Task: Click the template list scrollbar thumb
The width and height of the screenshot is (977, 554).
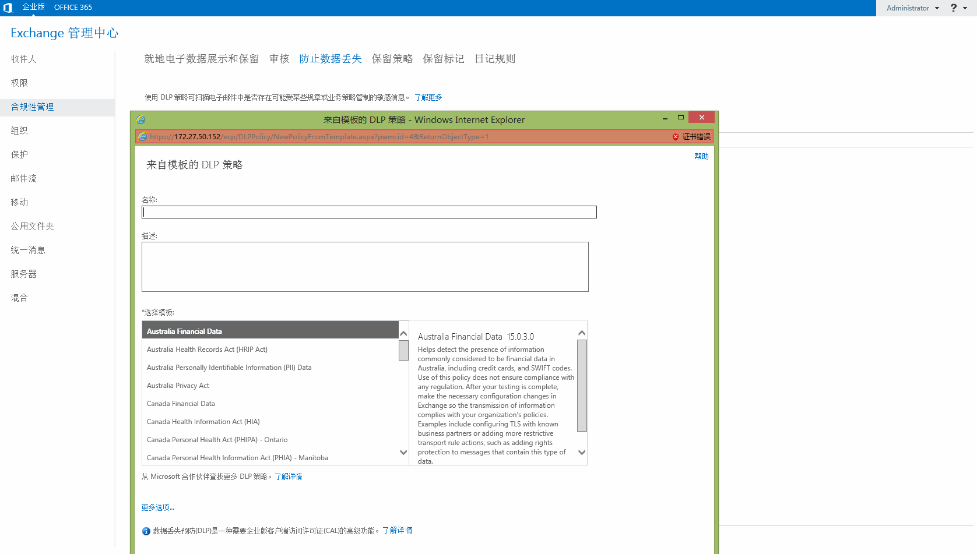Action: click(x=403, y=351)
